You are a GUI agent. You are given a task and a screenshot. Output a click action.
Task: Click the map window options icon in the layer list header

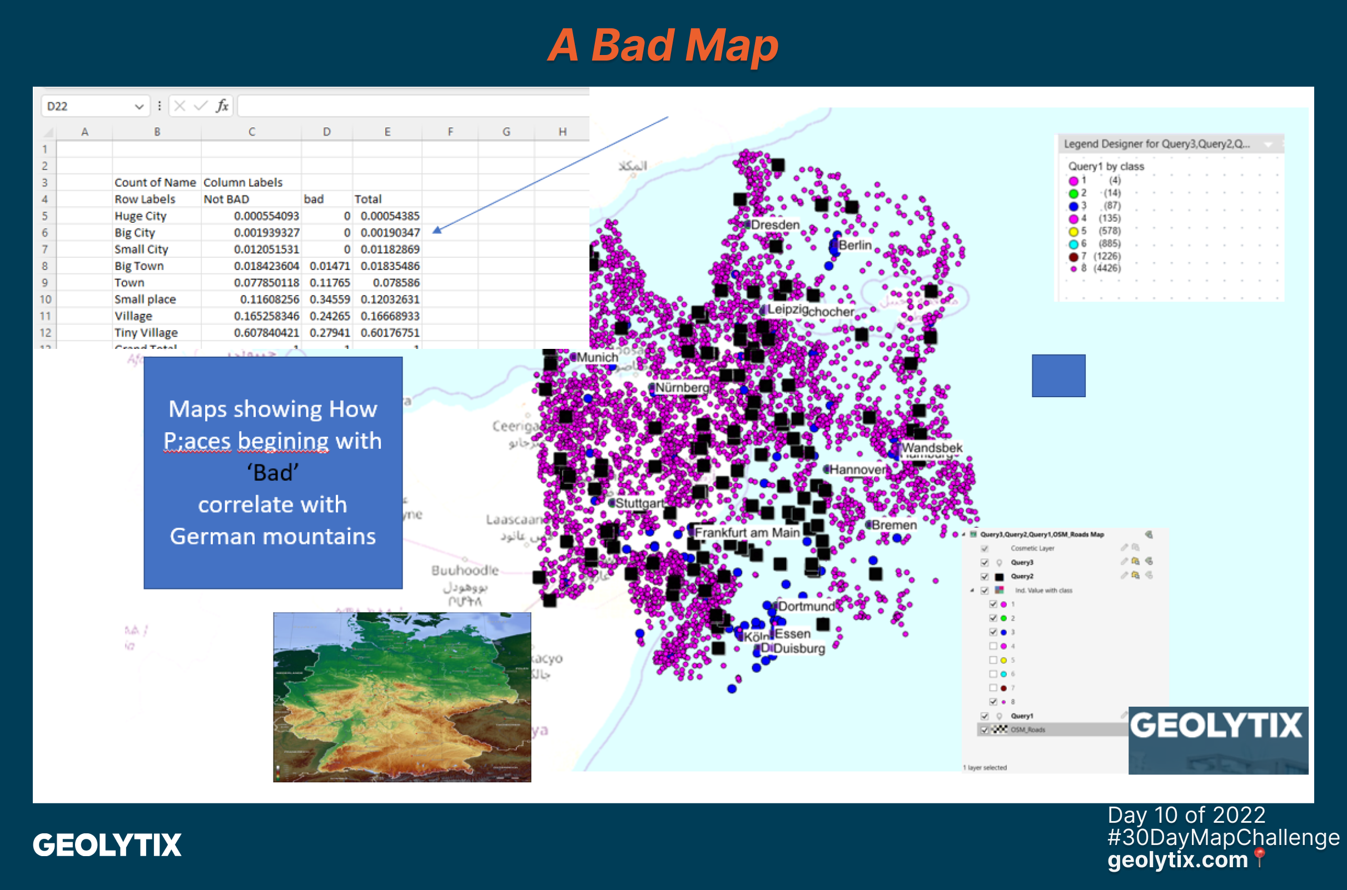pyautogui.click(x=1149, y=534)
